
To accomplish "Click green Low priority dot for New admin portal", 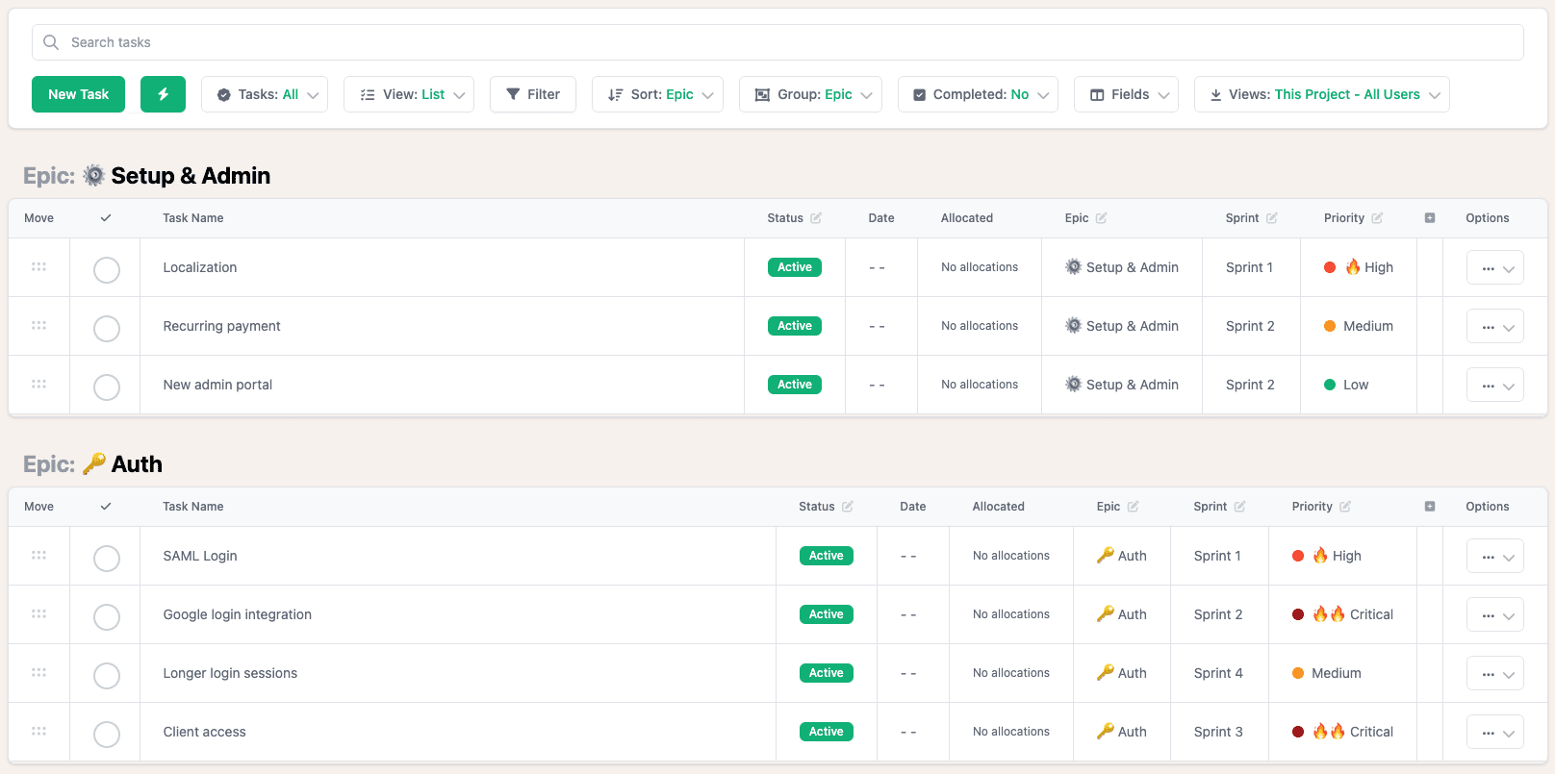I will click(1330, 385).
